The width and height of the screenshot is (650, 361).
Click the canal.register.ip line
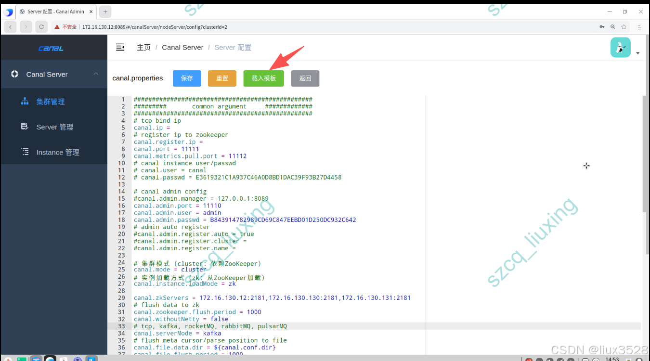coord(169,142)
